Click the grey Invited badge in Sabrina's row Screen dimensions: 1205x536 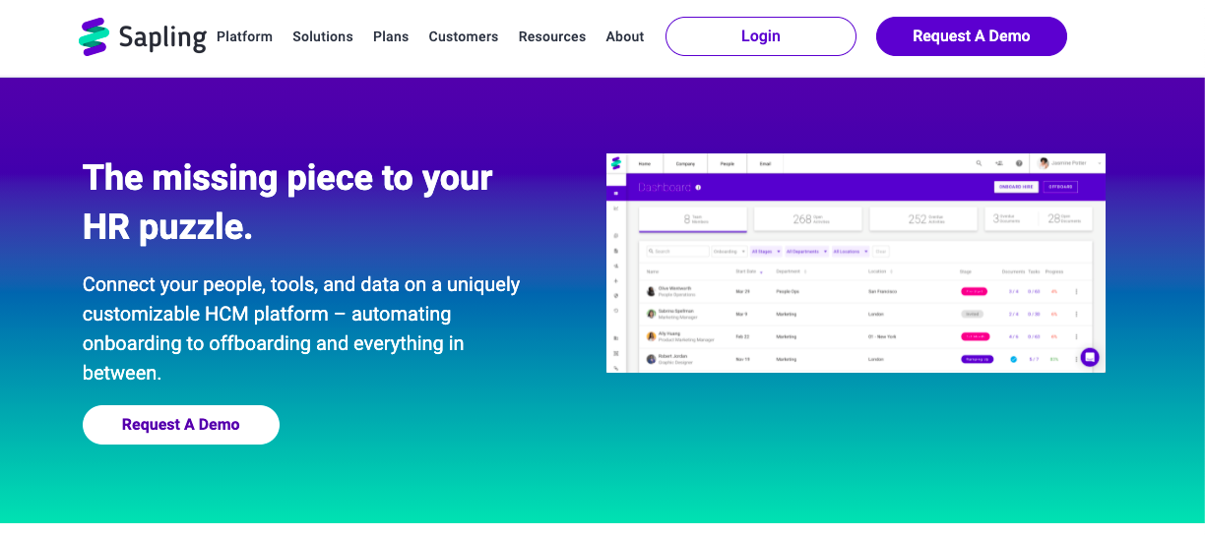972,314
